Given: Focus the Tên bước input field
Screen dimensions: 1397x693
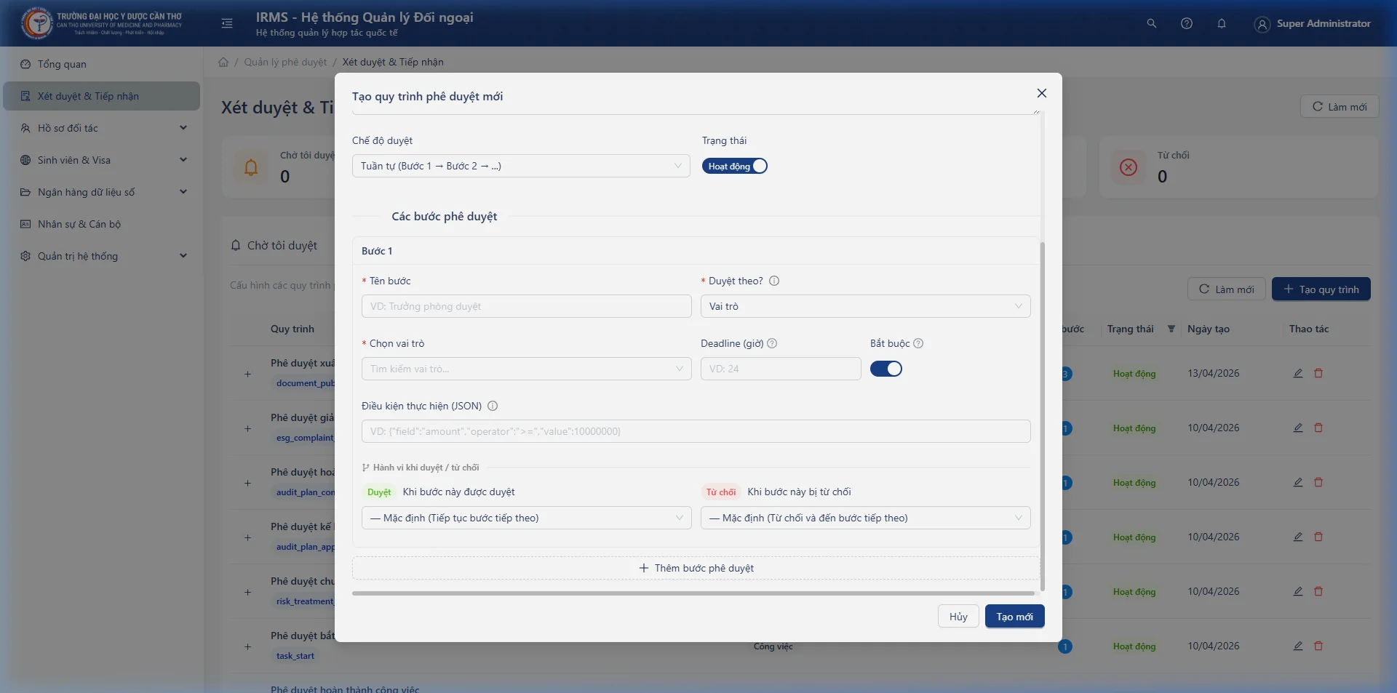Looking at the screenshot, I should 527,306.
